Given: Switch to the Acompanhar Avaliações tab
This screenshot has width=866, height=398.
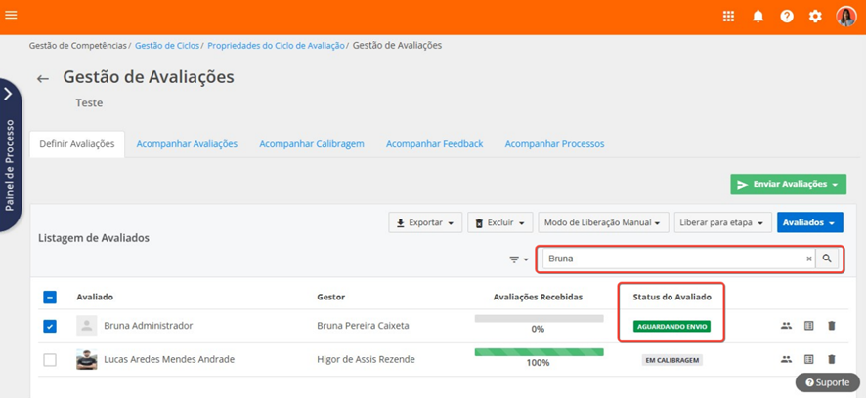Looking at the screenshot, I should click(x=187, y=144).
